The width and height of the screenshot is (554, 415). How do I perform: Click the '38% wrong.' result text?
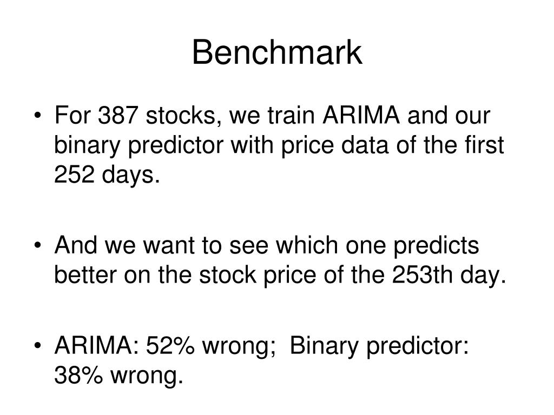tap(118, 375)
